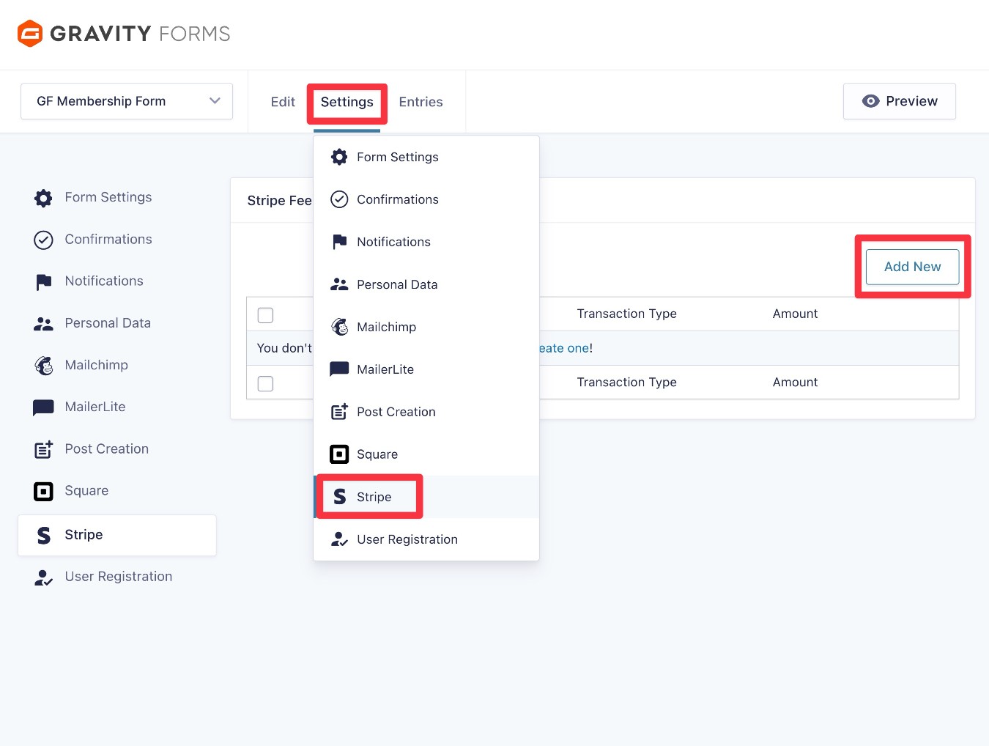The image size is (989, 746).
Task: Check the bottom feed selection checkbox
Action: point(265,383)
